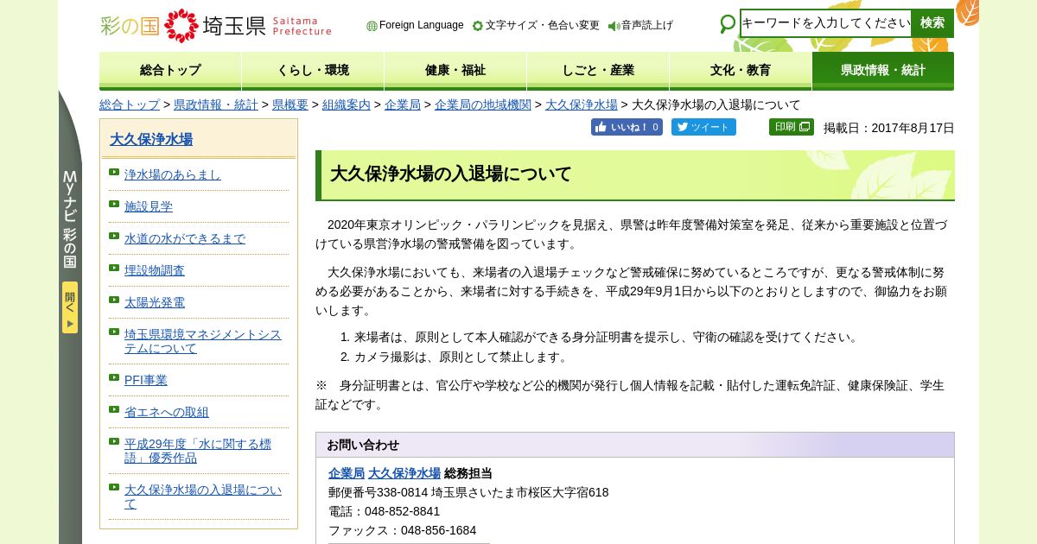Open sidebar link 水道の水ができるまで

pyautogui.click(x=185, y=238)
